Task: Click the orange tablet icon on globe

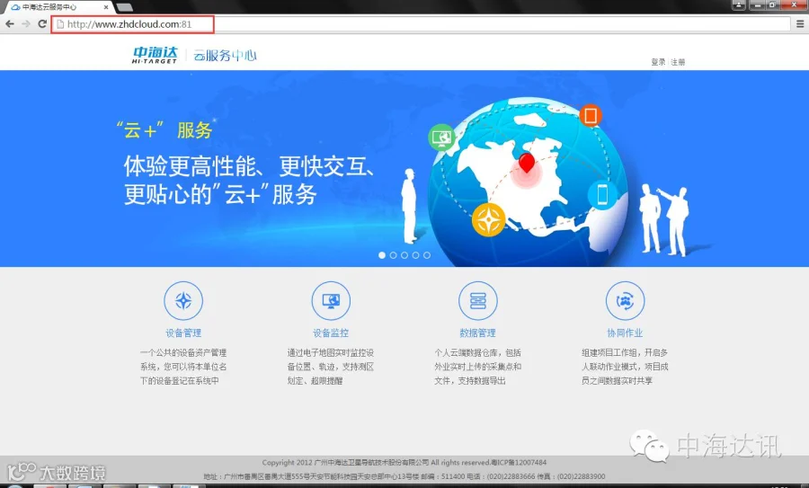Action: point(591,116)
